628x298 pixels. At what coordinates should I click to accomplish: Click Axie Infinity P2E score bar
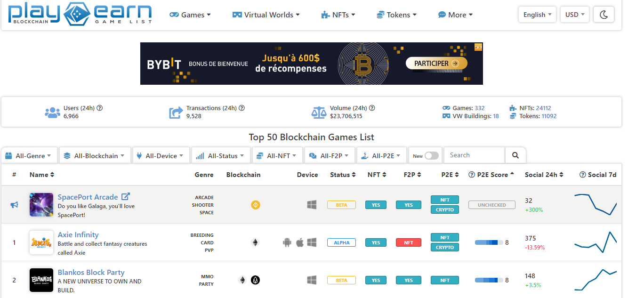[x=489, y=242]
